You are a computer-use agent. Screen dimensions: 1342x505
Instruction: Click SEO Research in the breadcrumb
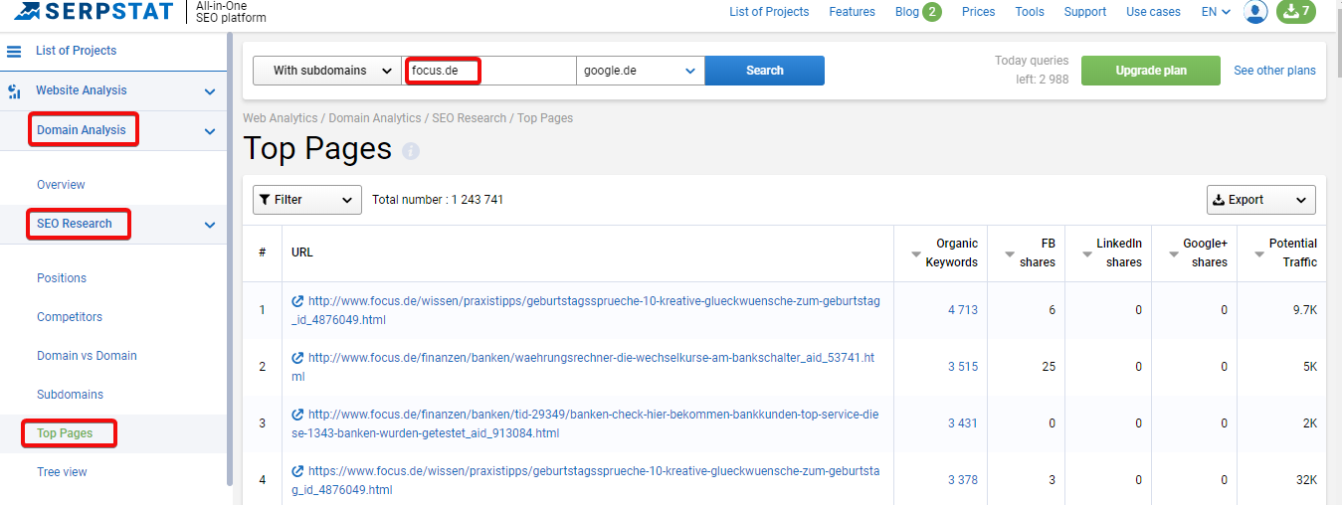click(x=470, y=118)
